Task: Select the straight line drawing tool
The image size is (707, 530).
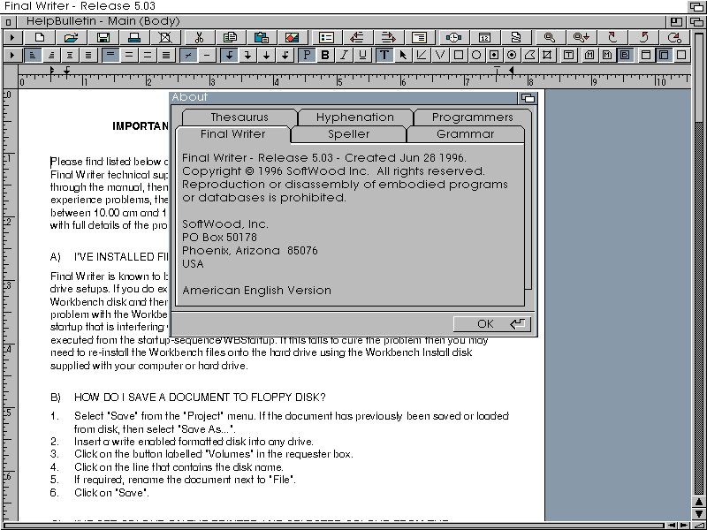Action: (422, 55)
